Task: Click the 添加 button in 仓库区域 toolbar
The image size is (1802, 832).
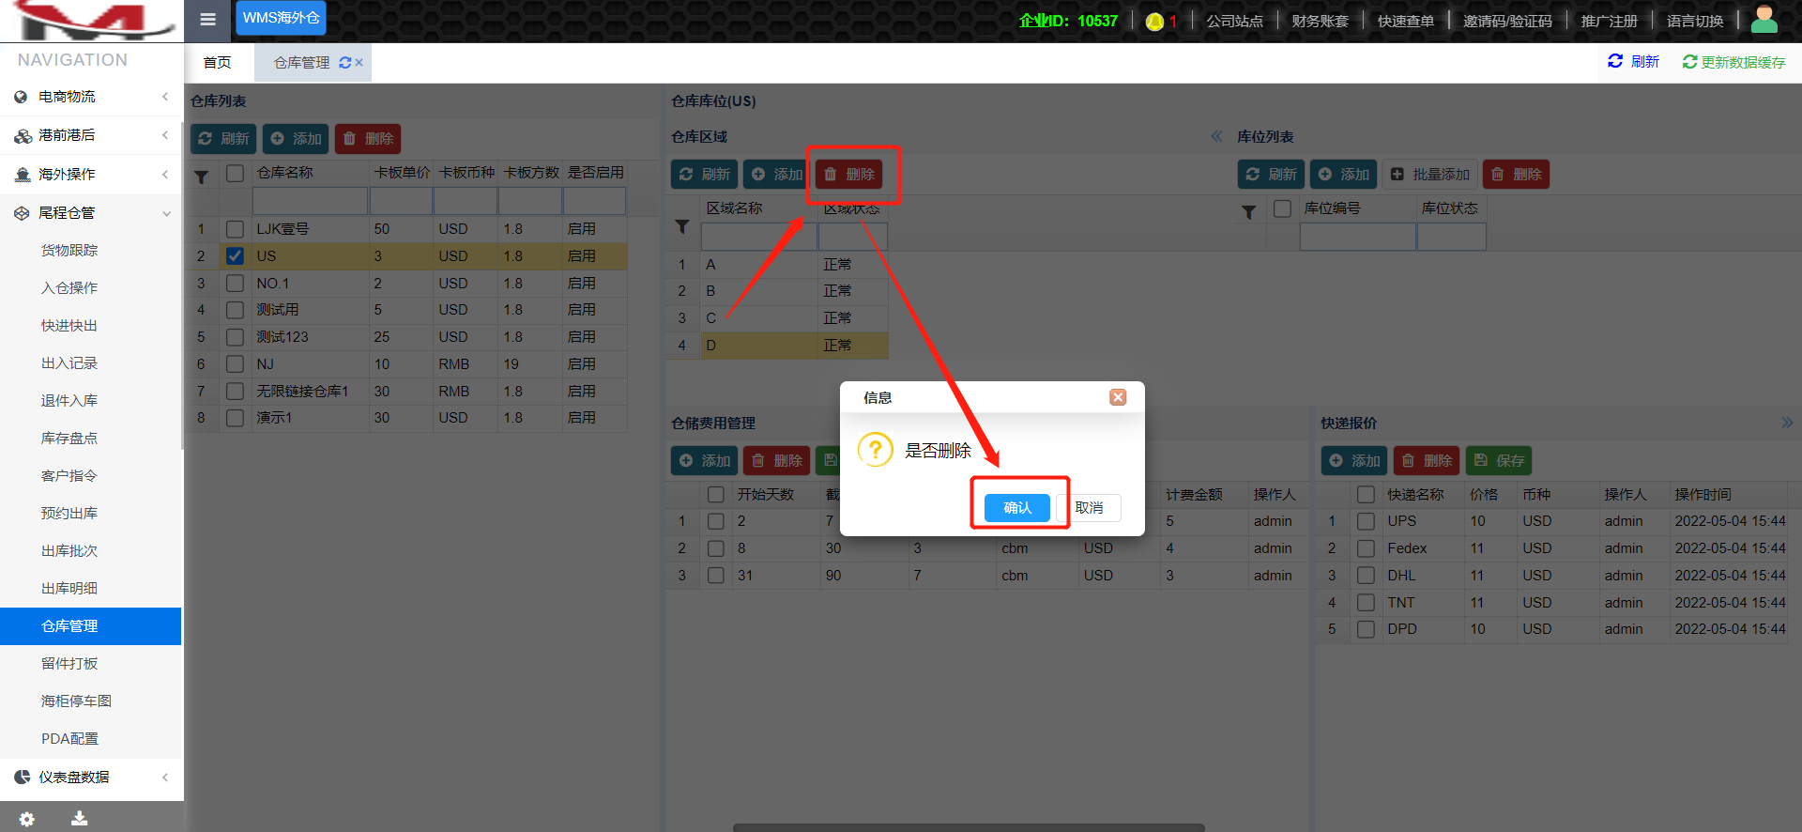Action: coord(776,175)
